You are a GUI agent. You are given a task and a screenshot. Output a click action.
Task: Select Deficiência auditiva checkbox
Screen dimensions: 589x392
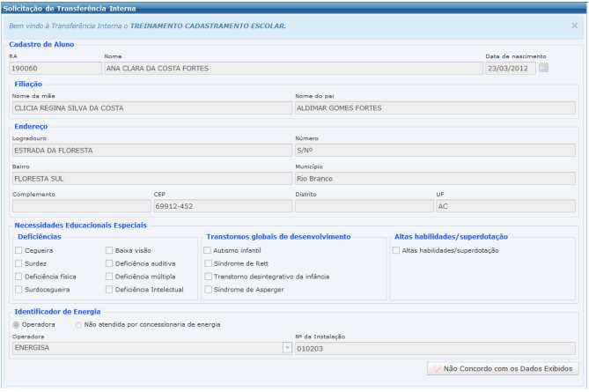[x=109, y=263]
